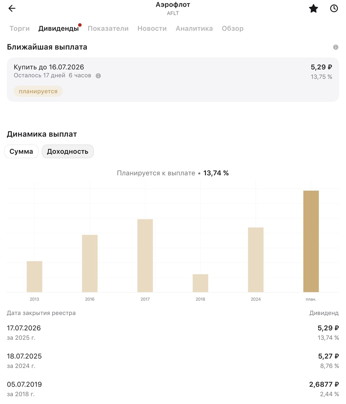The image size is (346, 404).
Task: Open the Торги tab
Action: coord(20,29)
